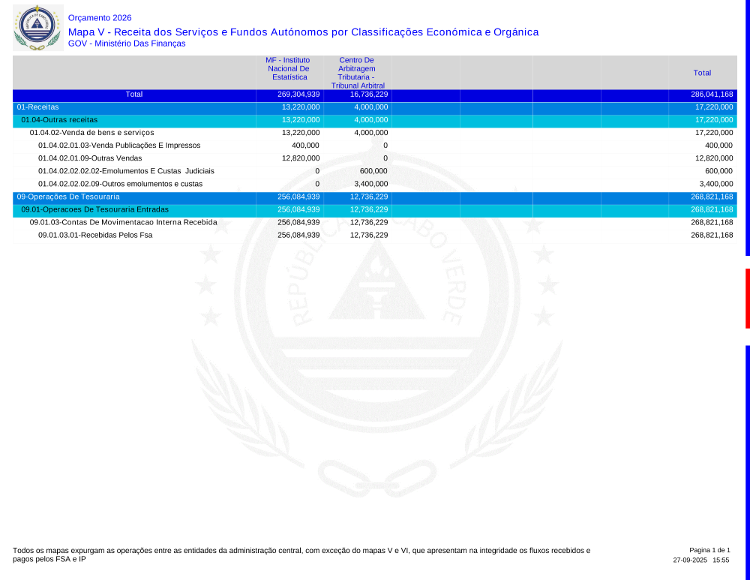This screenshot has height=580, width=750.
Task: Select the "01-Receitas" row
Action: [x=37, y=107]
